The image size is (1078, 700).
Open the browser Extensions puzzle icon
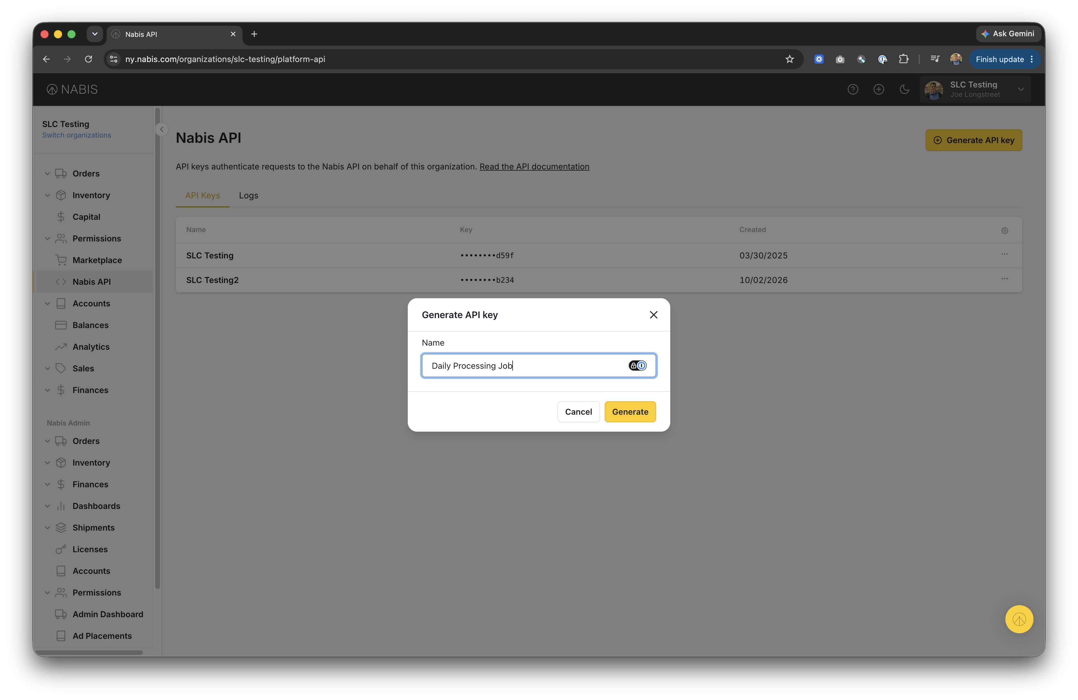coord(903,59)
